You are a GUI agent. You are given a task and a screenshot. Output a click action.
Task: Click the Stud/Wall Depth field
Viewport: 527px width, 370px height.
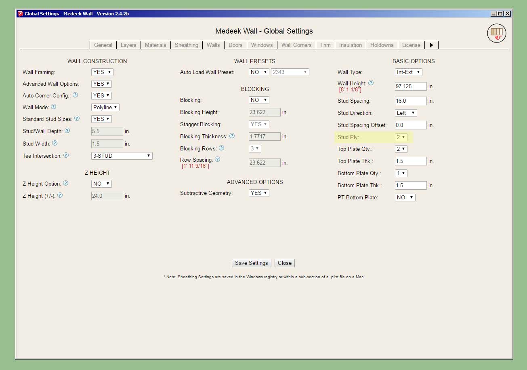pyautogui.click(x=107, y=131)
